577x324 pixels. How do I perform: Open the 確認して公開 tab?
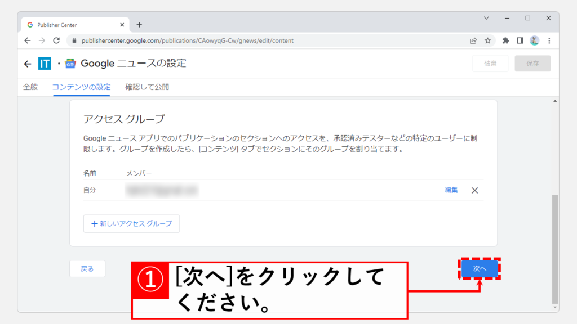pos(147,87)
